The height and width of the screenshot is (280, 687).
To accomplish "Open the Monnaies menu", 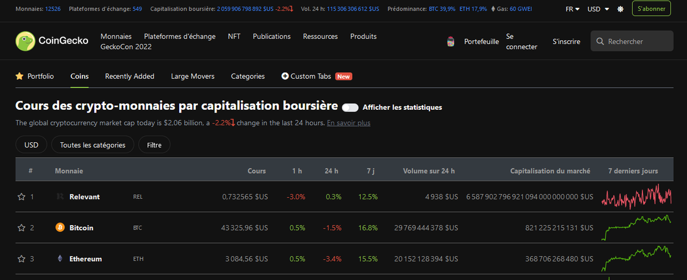I will tap(116, 36).
